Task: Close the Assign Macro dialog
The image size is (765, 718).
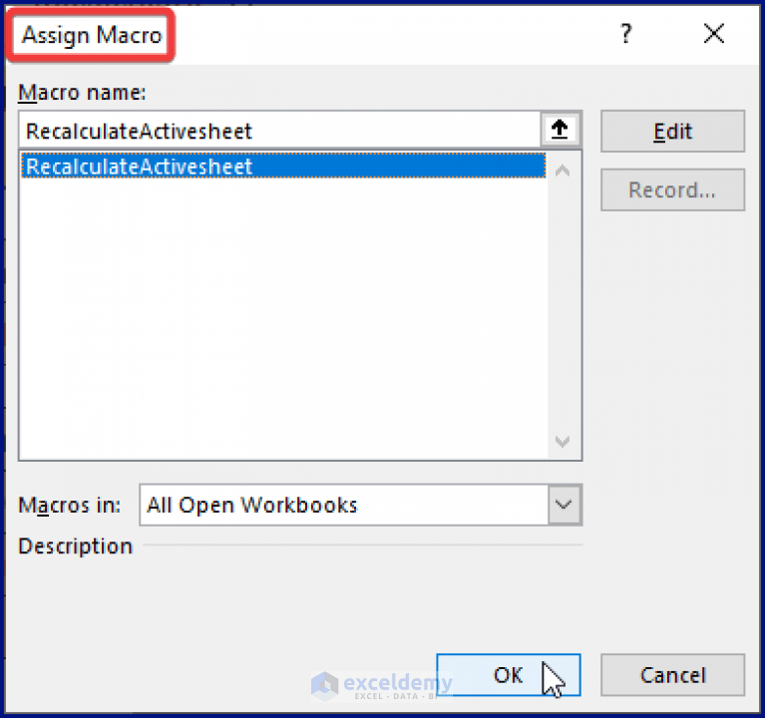Action: tap(714, 33)
